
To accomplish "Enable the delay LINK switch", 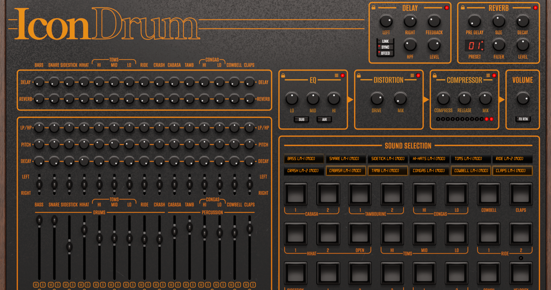I will [x=385, y=42].
